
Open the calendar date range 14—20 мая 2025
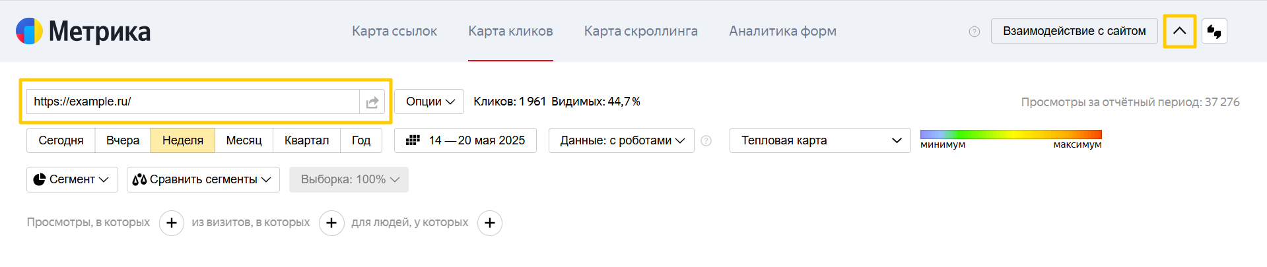[x=465, y=140]
